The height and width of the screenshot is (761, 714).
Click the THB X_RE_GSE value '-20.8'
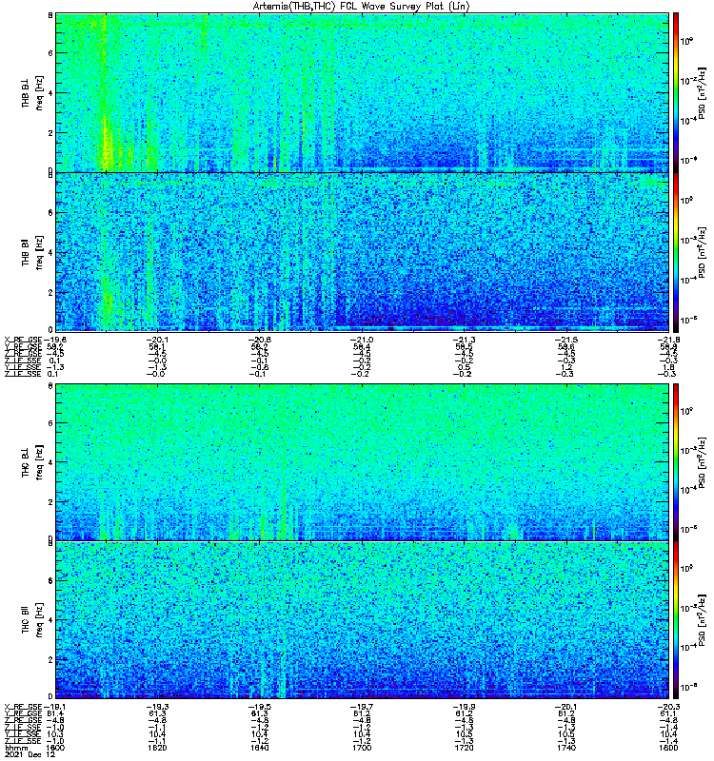[x=259, y=340]
